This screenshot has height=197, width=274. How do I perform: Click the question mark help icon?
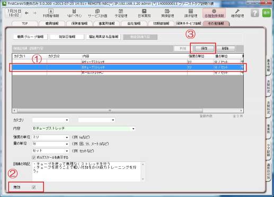click(x=255, y=13)
